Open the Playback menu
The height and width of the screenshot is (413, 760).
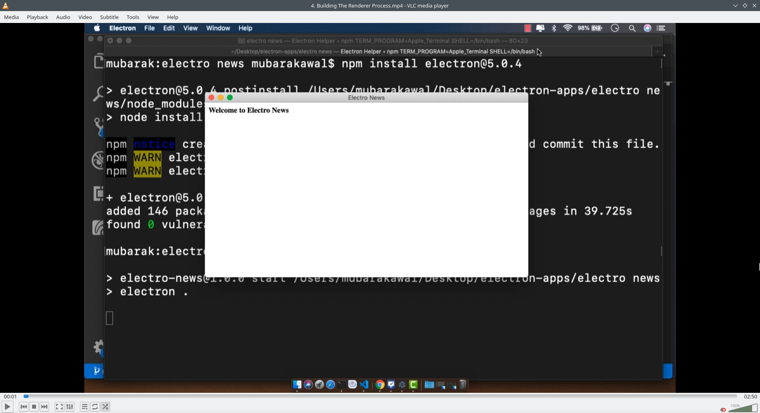coord(38,17)
